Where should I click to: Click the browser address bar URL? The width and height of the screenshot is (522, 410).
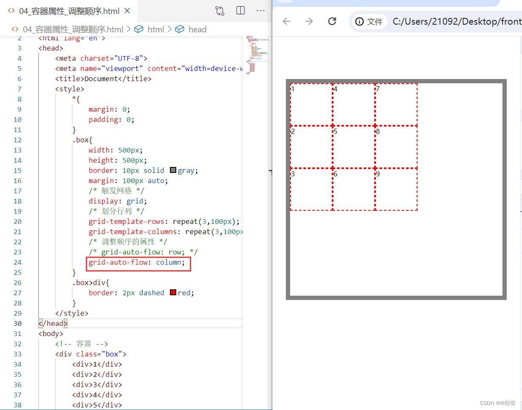(457, 22)
